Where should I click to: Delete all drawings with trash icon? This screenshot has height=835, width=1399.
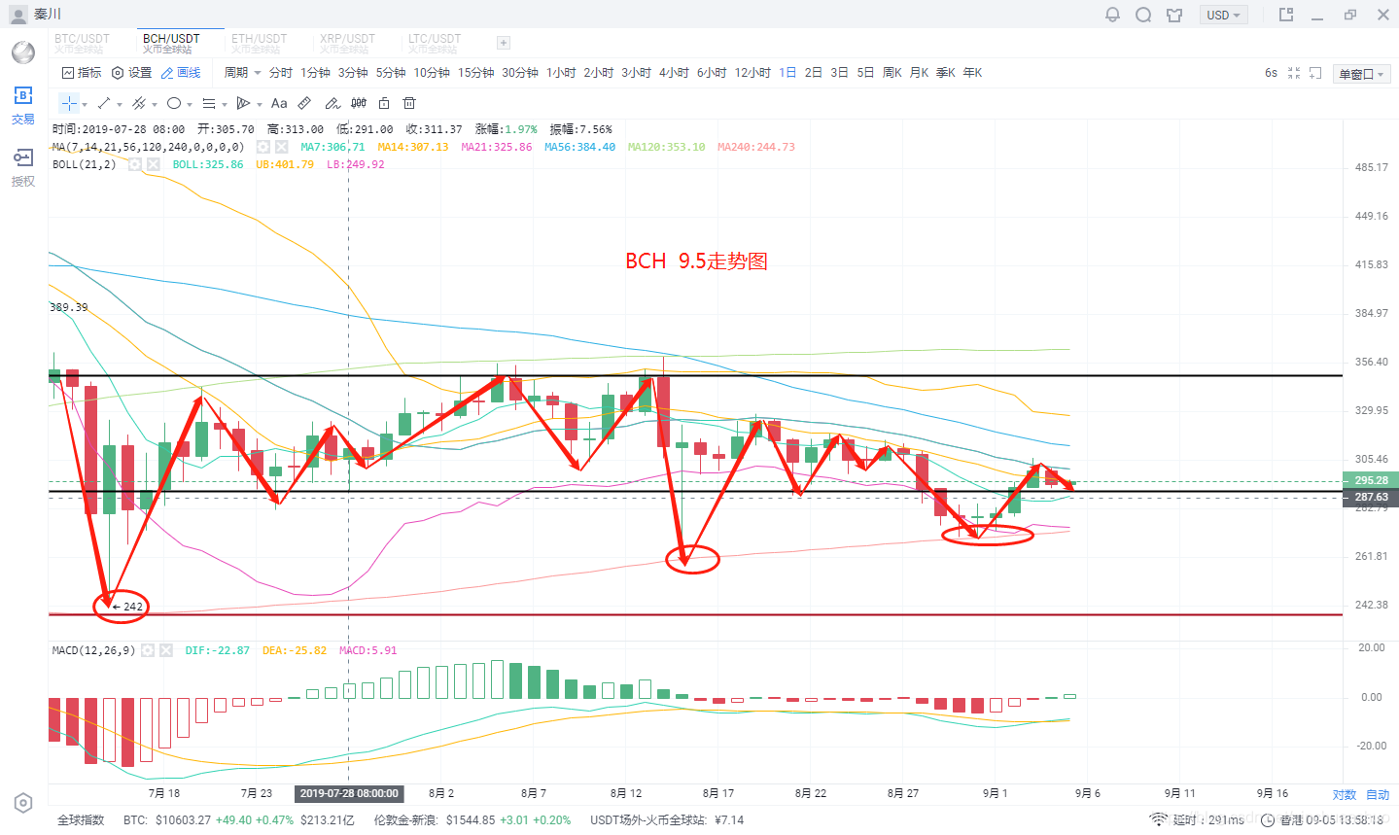(409, 103)
